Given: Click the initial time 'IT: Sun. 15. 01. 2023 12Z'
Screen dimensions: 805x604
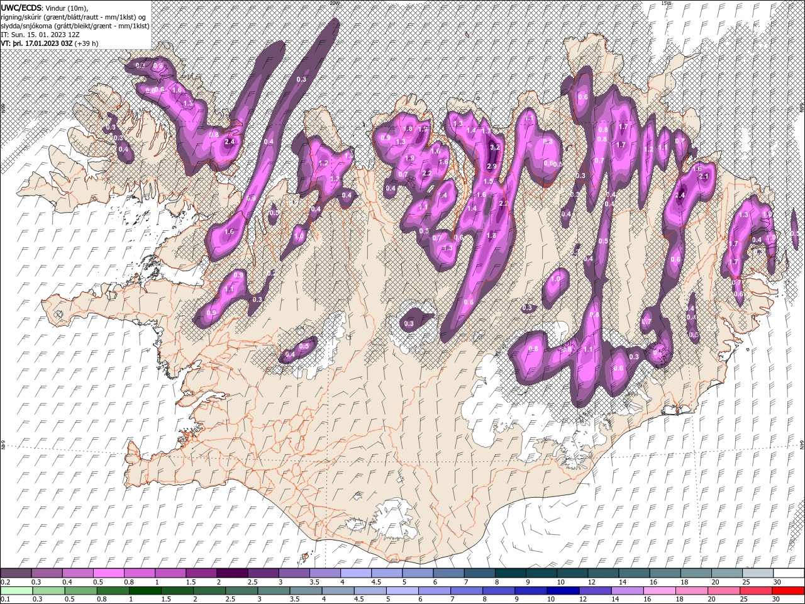Looking at the screenshot, I should pyautogui.click(x=40, y=35).
